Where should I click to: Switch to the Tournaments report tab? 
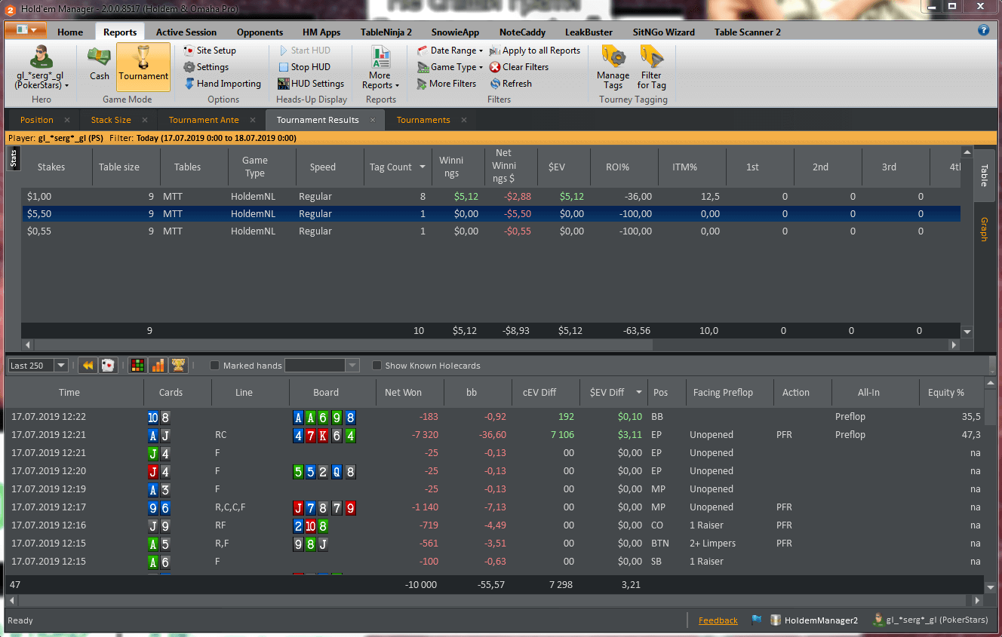[423, 120]
